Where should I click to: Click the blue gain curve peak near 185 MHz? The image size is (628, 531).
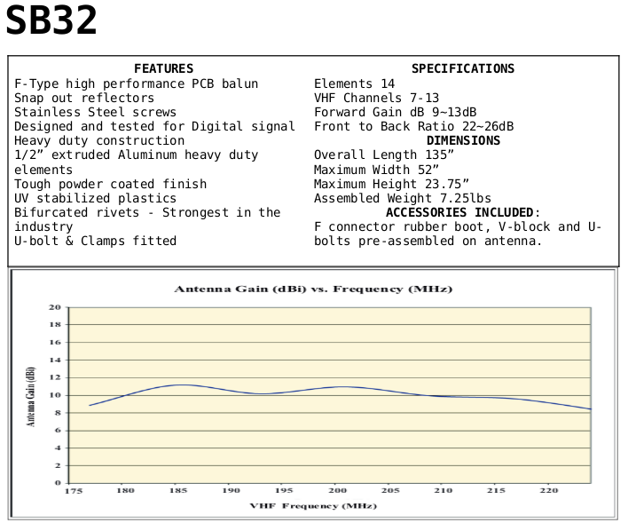point(180,384)
